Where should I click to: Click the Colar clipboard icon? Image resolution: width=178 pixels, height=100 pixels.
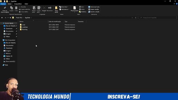click(16, 8)
